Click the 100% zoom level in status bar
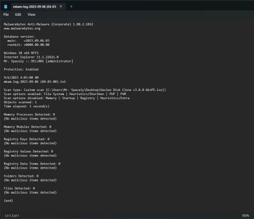 pyautogui.click(x=245, y=215)
